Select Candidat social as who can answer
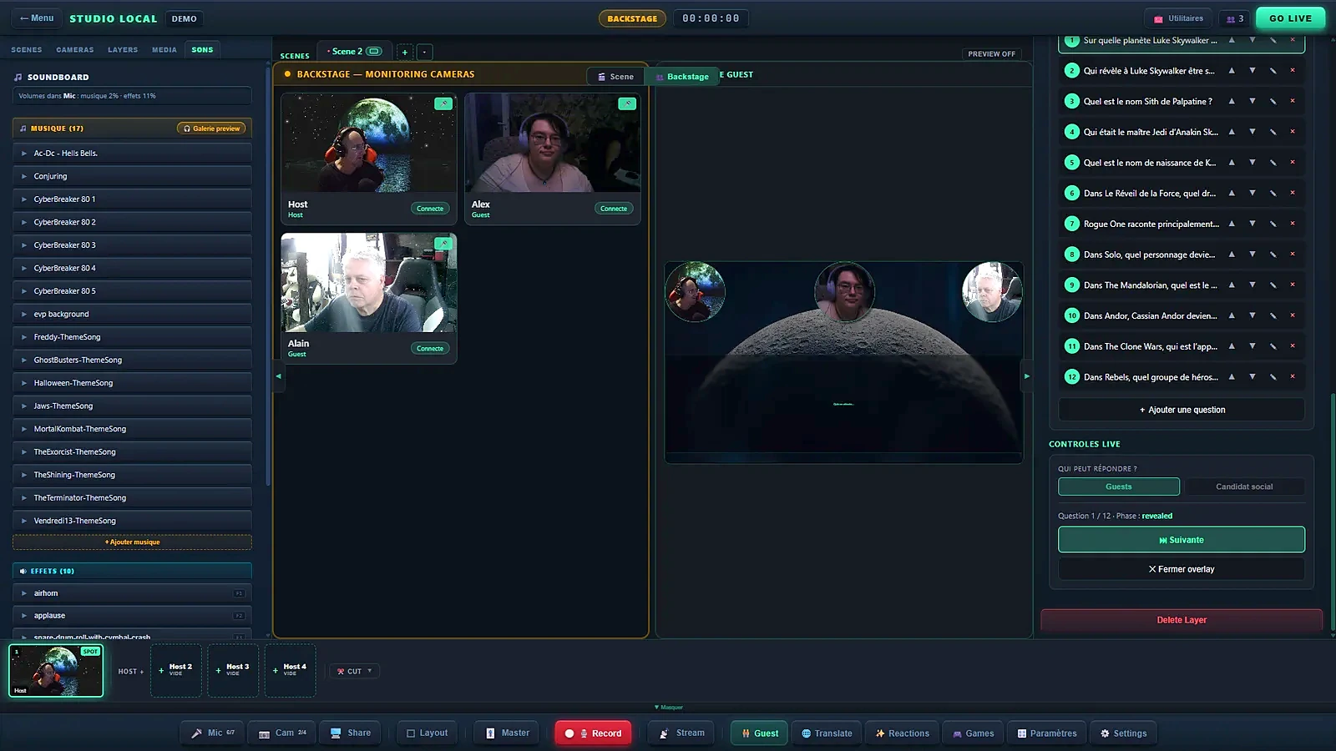Screen dimensions: 1336x751 (x=1244, y=486)
